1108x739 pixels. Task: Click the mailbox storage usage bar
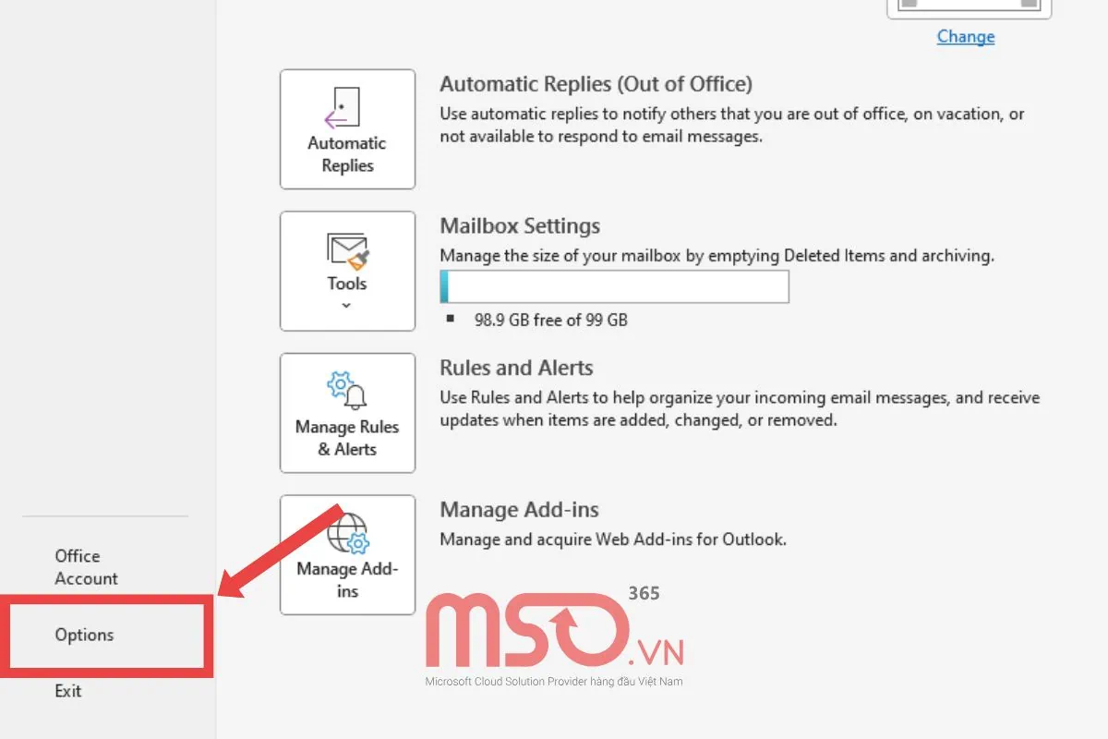pyautogui.click(x=614, y=286)
